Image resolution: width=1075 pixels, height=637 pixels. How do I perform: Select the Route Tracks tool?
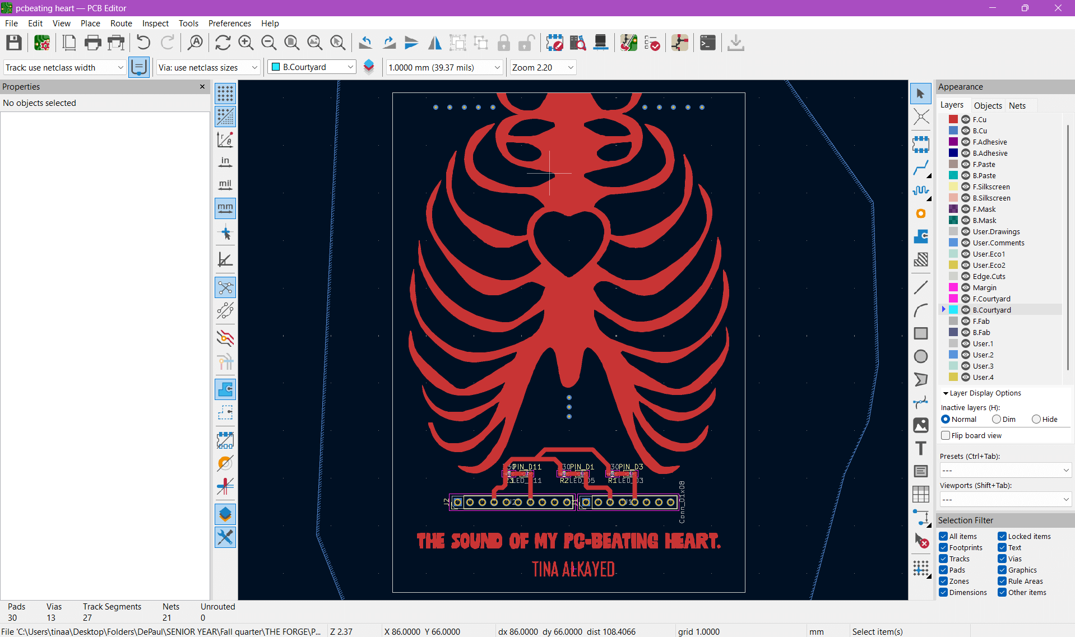(x=921, y=168)
